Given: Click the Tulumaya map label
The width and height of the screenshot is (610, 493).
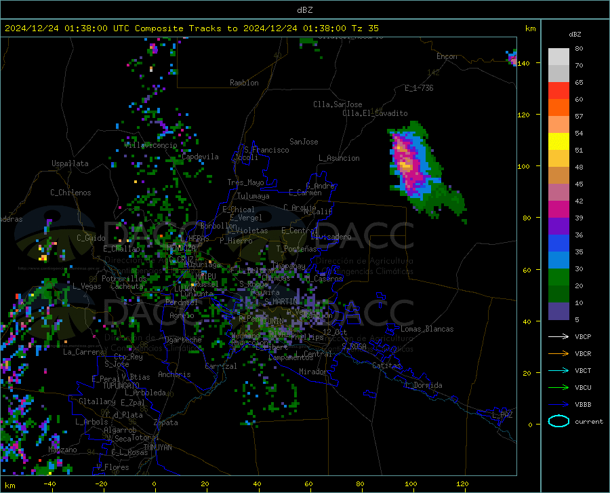Looking at the screenshot, I should [253, 196].
